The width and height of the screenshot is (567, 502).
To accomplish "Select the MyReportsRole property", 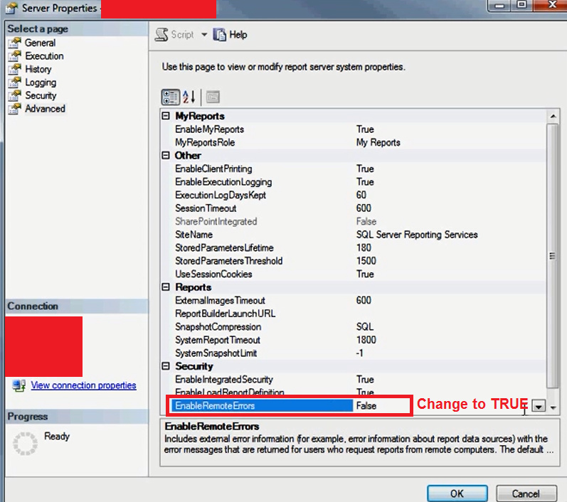I will [205, 142].
